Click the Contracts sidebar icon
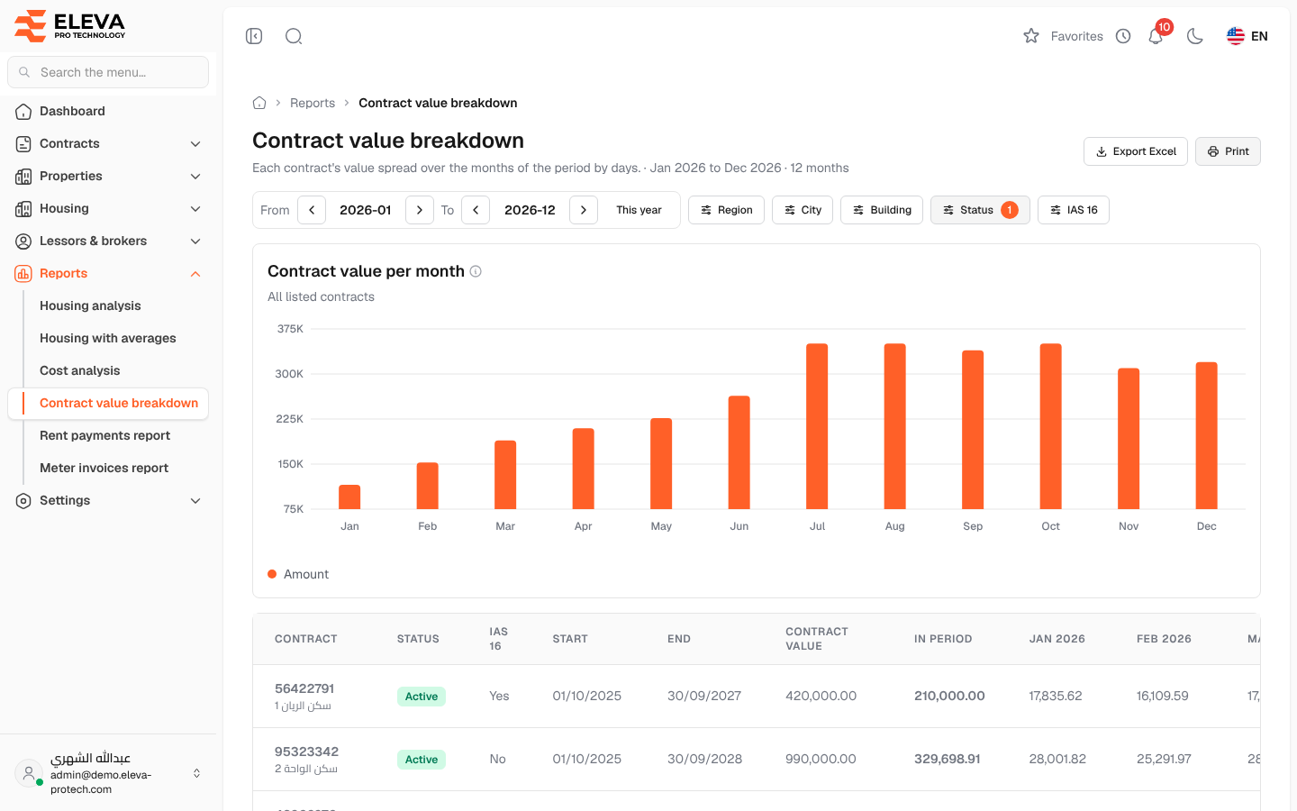The width and height of the screenshot is (1297, 811). [x=23, y=144]
